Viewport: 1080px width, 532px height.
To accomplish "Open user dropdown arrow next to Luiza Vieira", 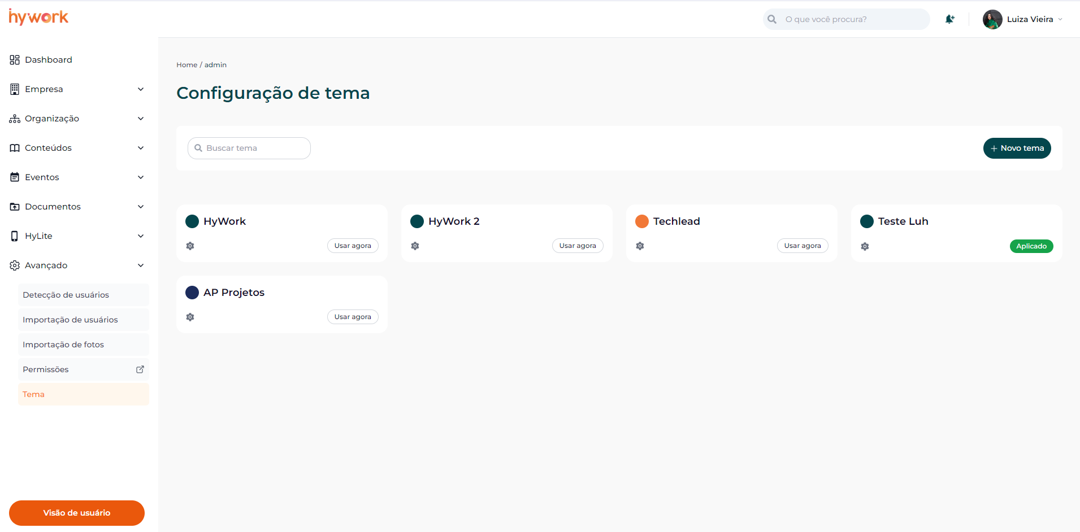I will pos(1060,19).
